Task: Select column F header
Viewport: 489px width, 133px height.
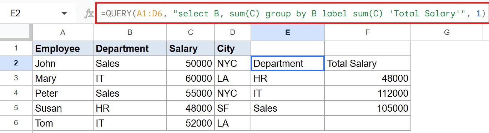Action: [368, 32]
